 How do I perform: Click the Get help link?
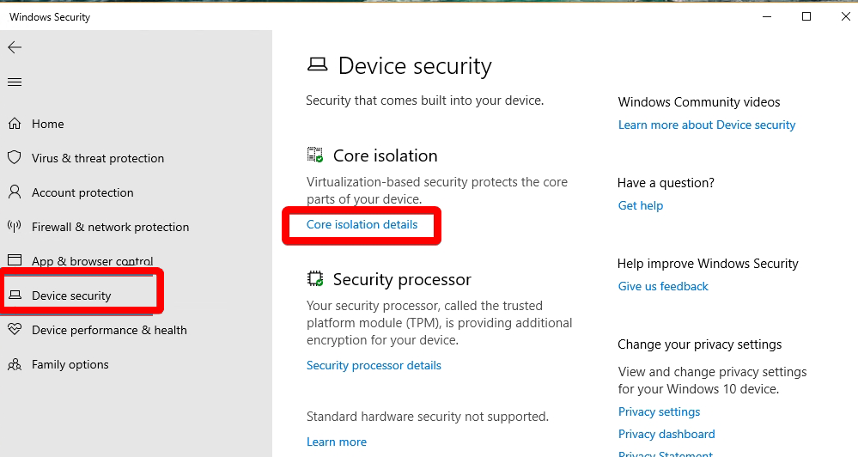(640, 205)
